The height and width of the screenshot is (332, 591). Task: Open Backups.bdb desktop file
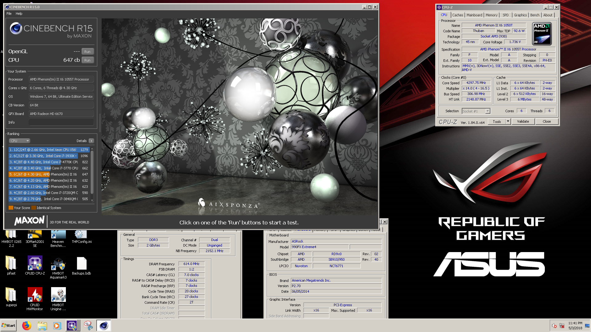pos(82,266)
